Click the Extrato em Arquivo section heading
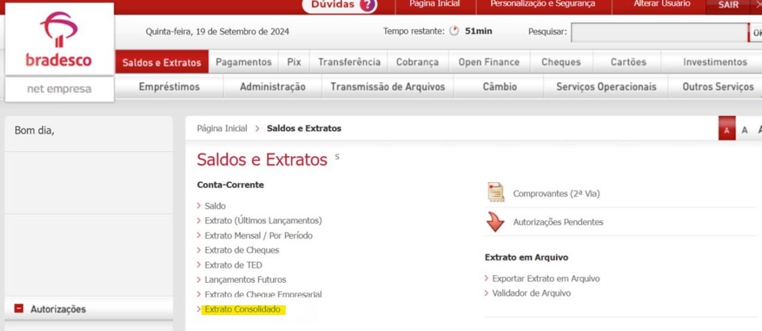This screenshot has width=762, height=331. tap(526, 258)
